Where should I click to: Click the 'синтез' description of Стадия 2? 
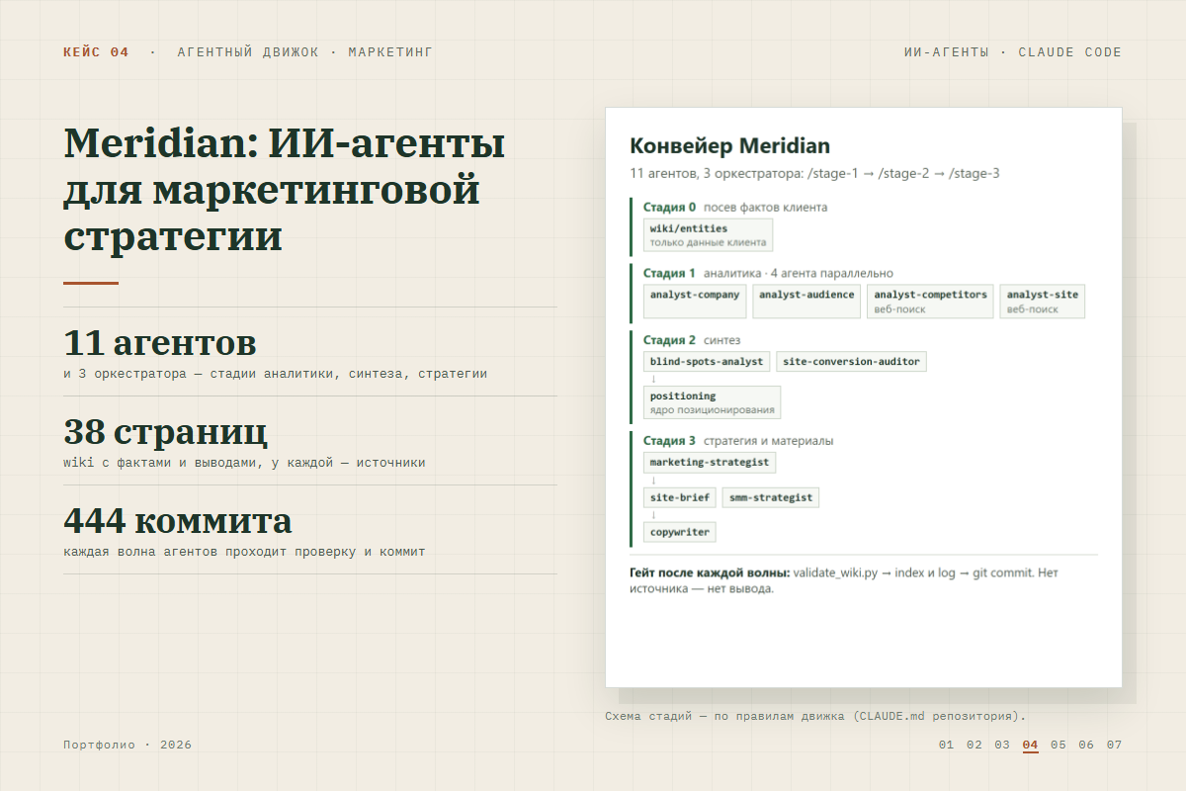[x=721, y=340]
